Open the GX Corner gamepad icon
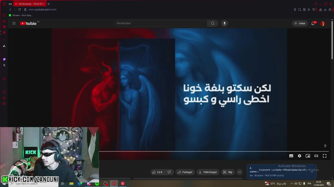334x187 pixels. [x=10, y=4]
